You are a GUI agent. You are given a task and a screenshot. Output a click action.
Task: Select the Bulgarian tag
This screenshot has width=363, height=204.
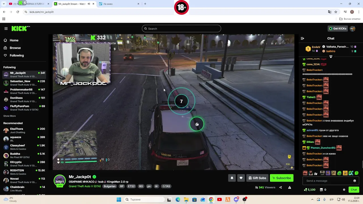(x=109, y=186)
